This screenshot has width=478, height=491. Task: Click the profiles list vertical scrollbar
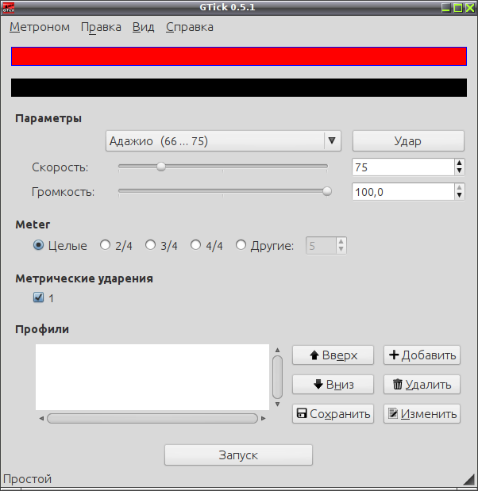pyautogui.click(x=277, y=377)
